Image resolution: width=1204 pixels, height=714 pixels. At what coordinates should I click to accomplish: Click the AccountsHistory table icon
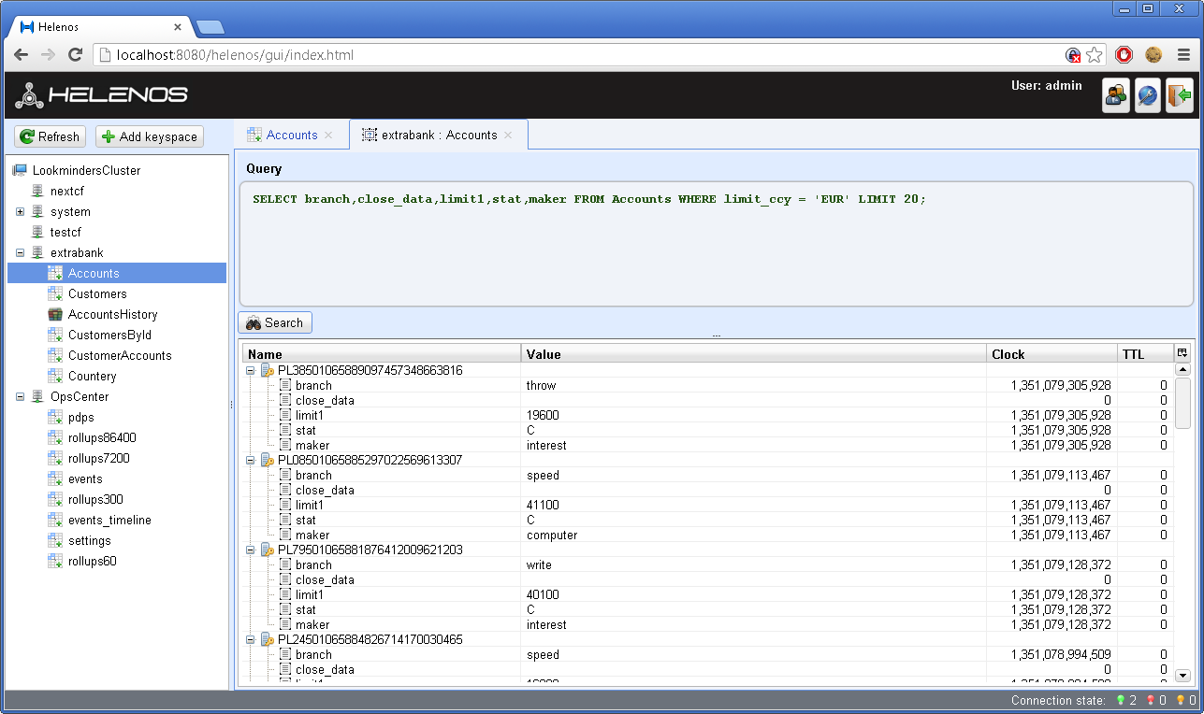pyautogui.click(x=57, y=314)
